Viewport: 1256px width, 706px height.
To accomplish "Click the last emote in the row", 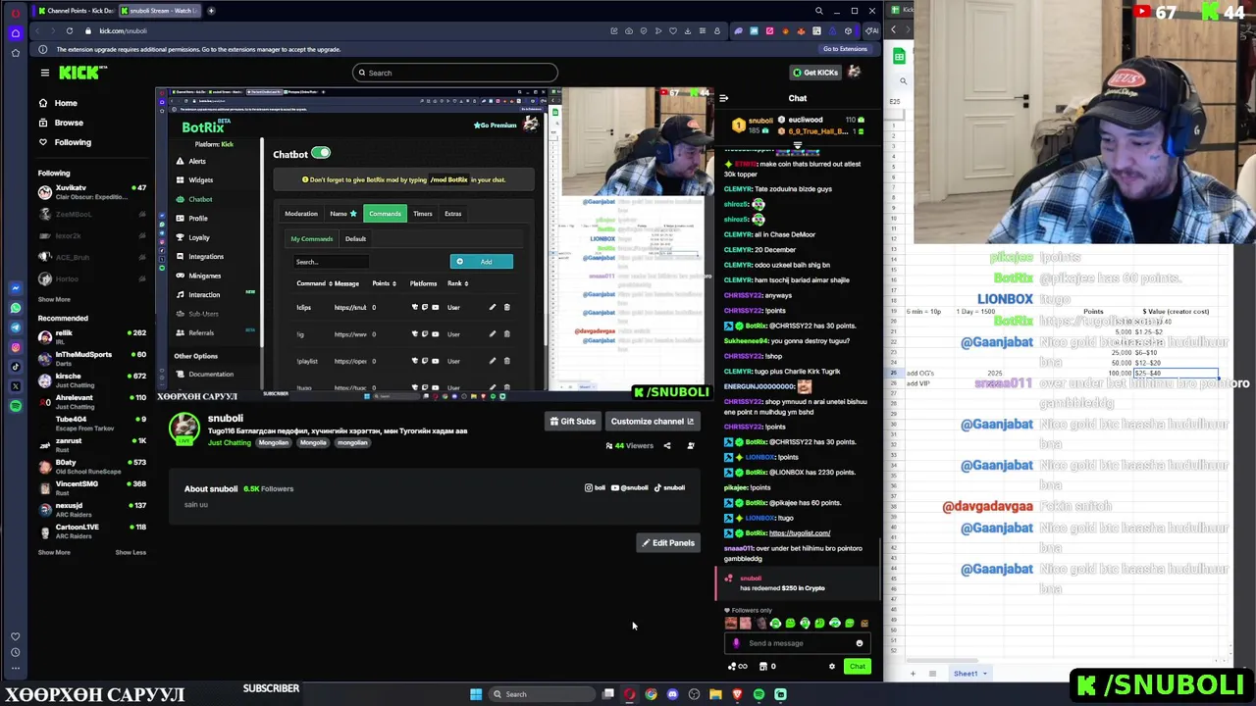I will coord(864,623).
